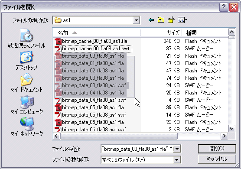Expand the ファイル名 combo box arrow
Screen dimensions: 241x169
[x=177, y=149]
